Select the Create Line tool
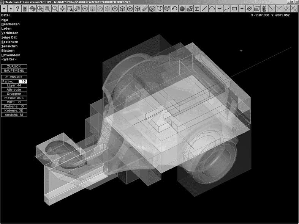 point(205,8)
